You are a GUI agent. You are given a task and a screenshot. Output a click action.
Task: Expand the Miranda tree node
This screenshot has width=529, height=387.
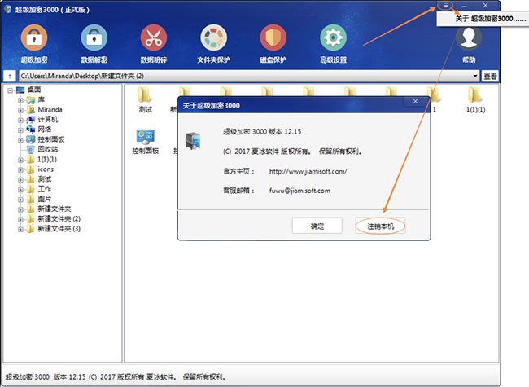coord(20,110)
